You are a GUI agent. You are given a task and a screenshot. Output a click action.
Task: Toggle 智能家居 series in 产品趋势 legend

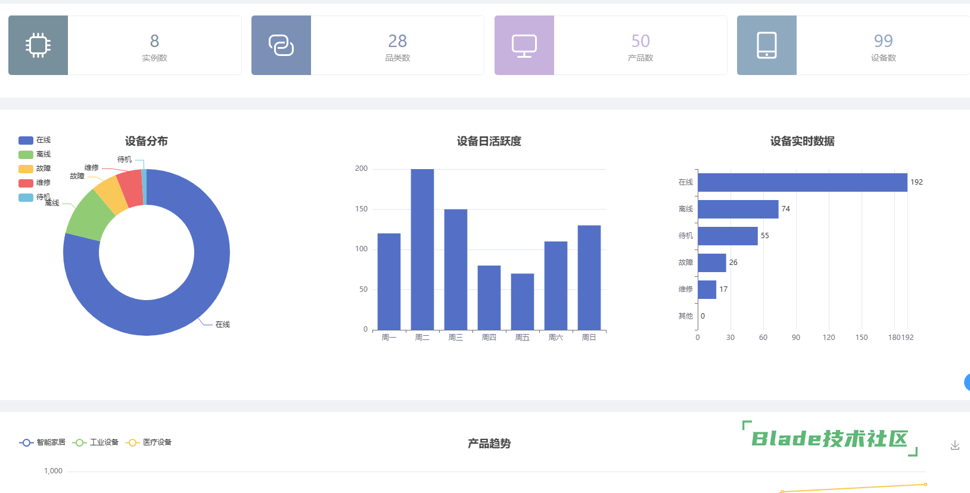click(42, 442)
